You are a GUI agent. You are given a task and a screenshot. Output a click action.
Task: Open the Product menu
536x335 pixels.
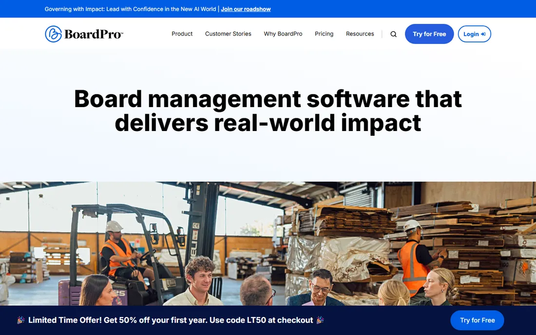click(x=182, y=34)
